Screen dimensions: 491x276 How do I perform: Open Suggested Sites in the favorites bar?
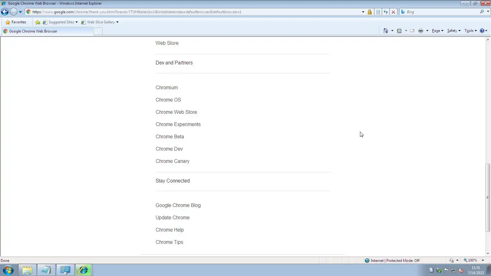60,22
